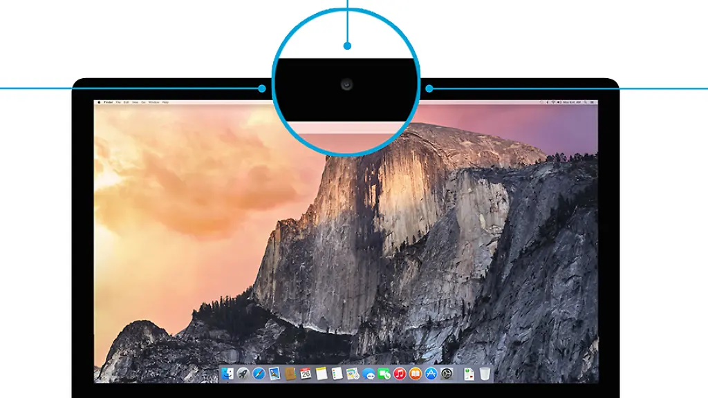708x398 pixels.
Task: Launch Safari from the Dock
Action: point(259,374)
